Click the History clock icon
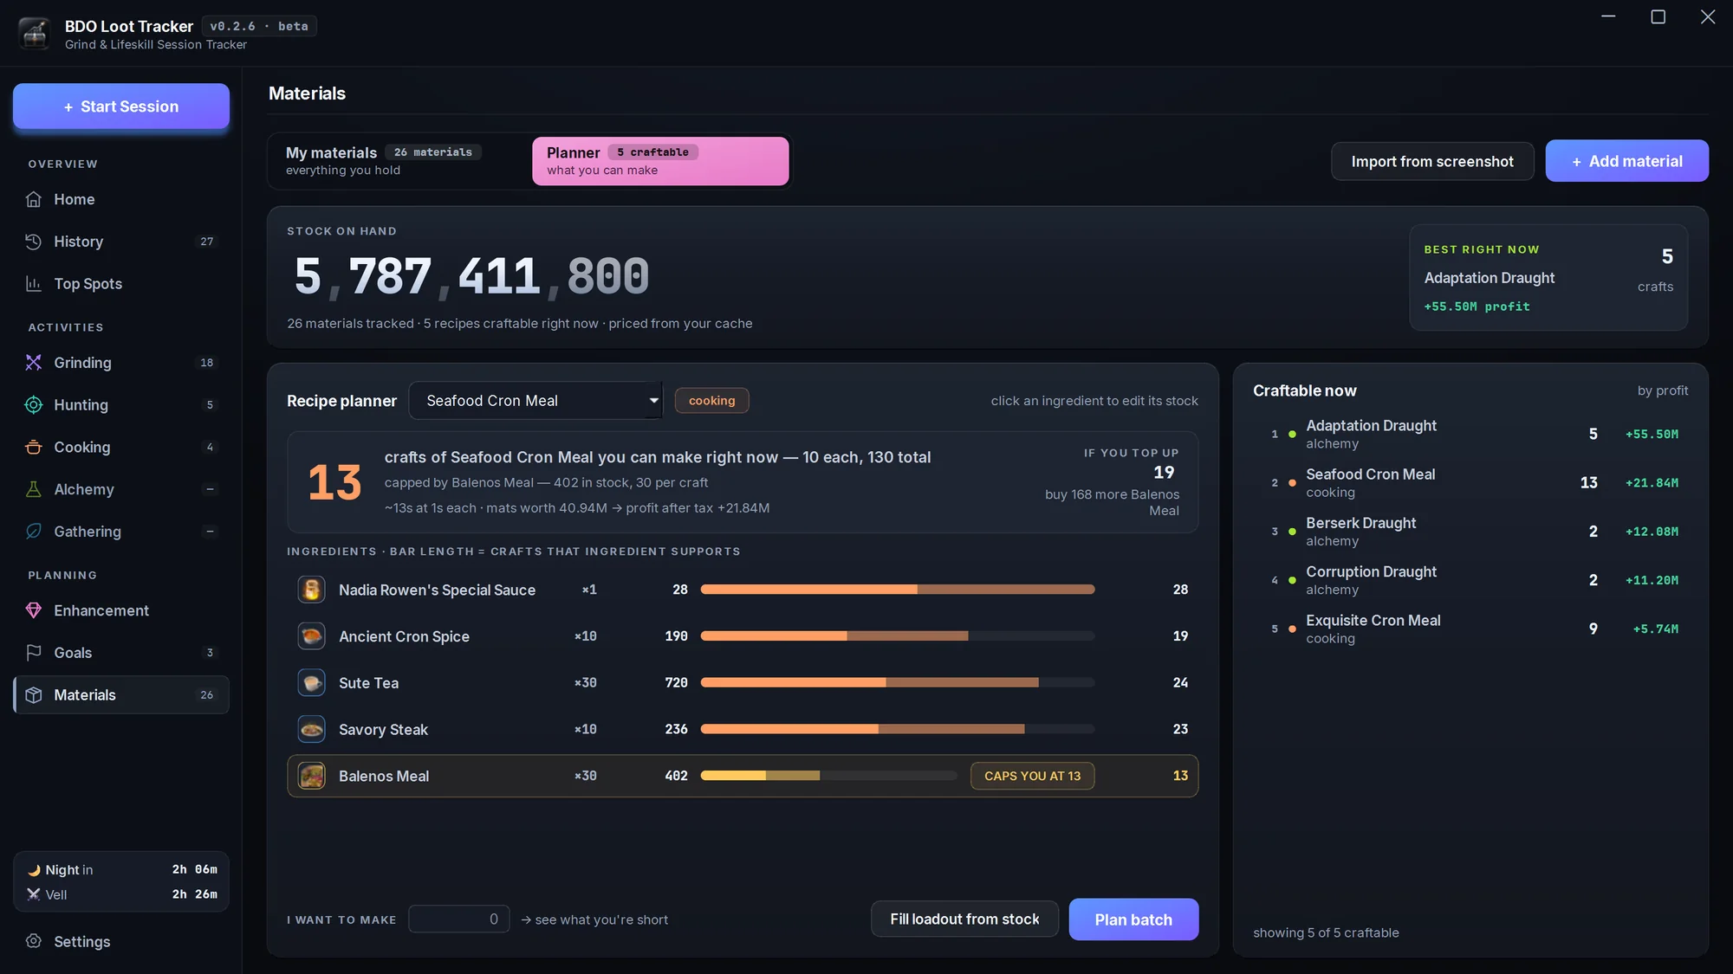This screenshot has height=974, width=1733. coord(34,242)
